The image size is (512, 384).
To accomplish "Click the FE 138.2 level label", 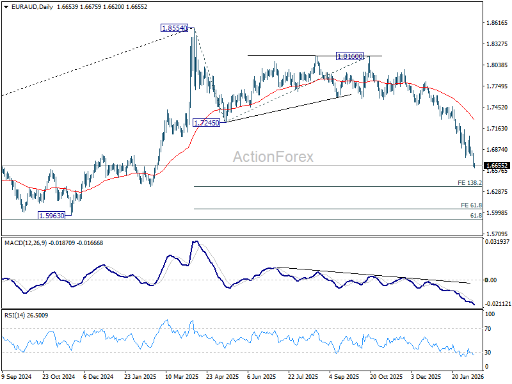I will coord(470,183).
